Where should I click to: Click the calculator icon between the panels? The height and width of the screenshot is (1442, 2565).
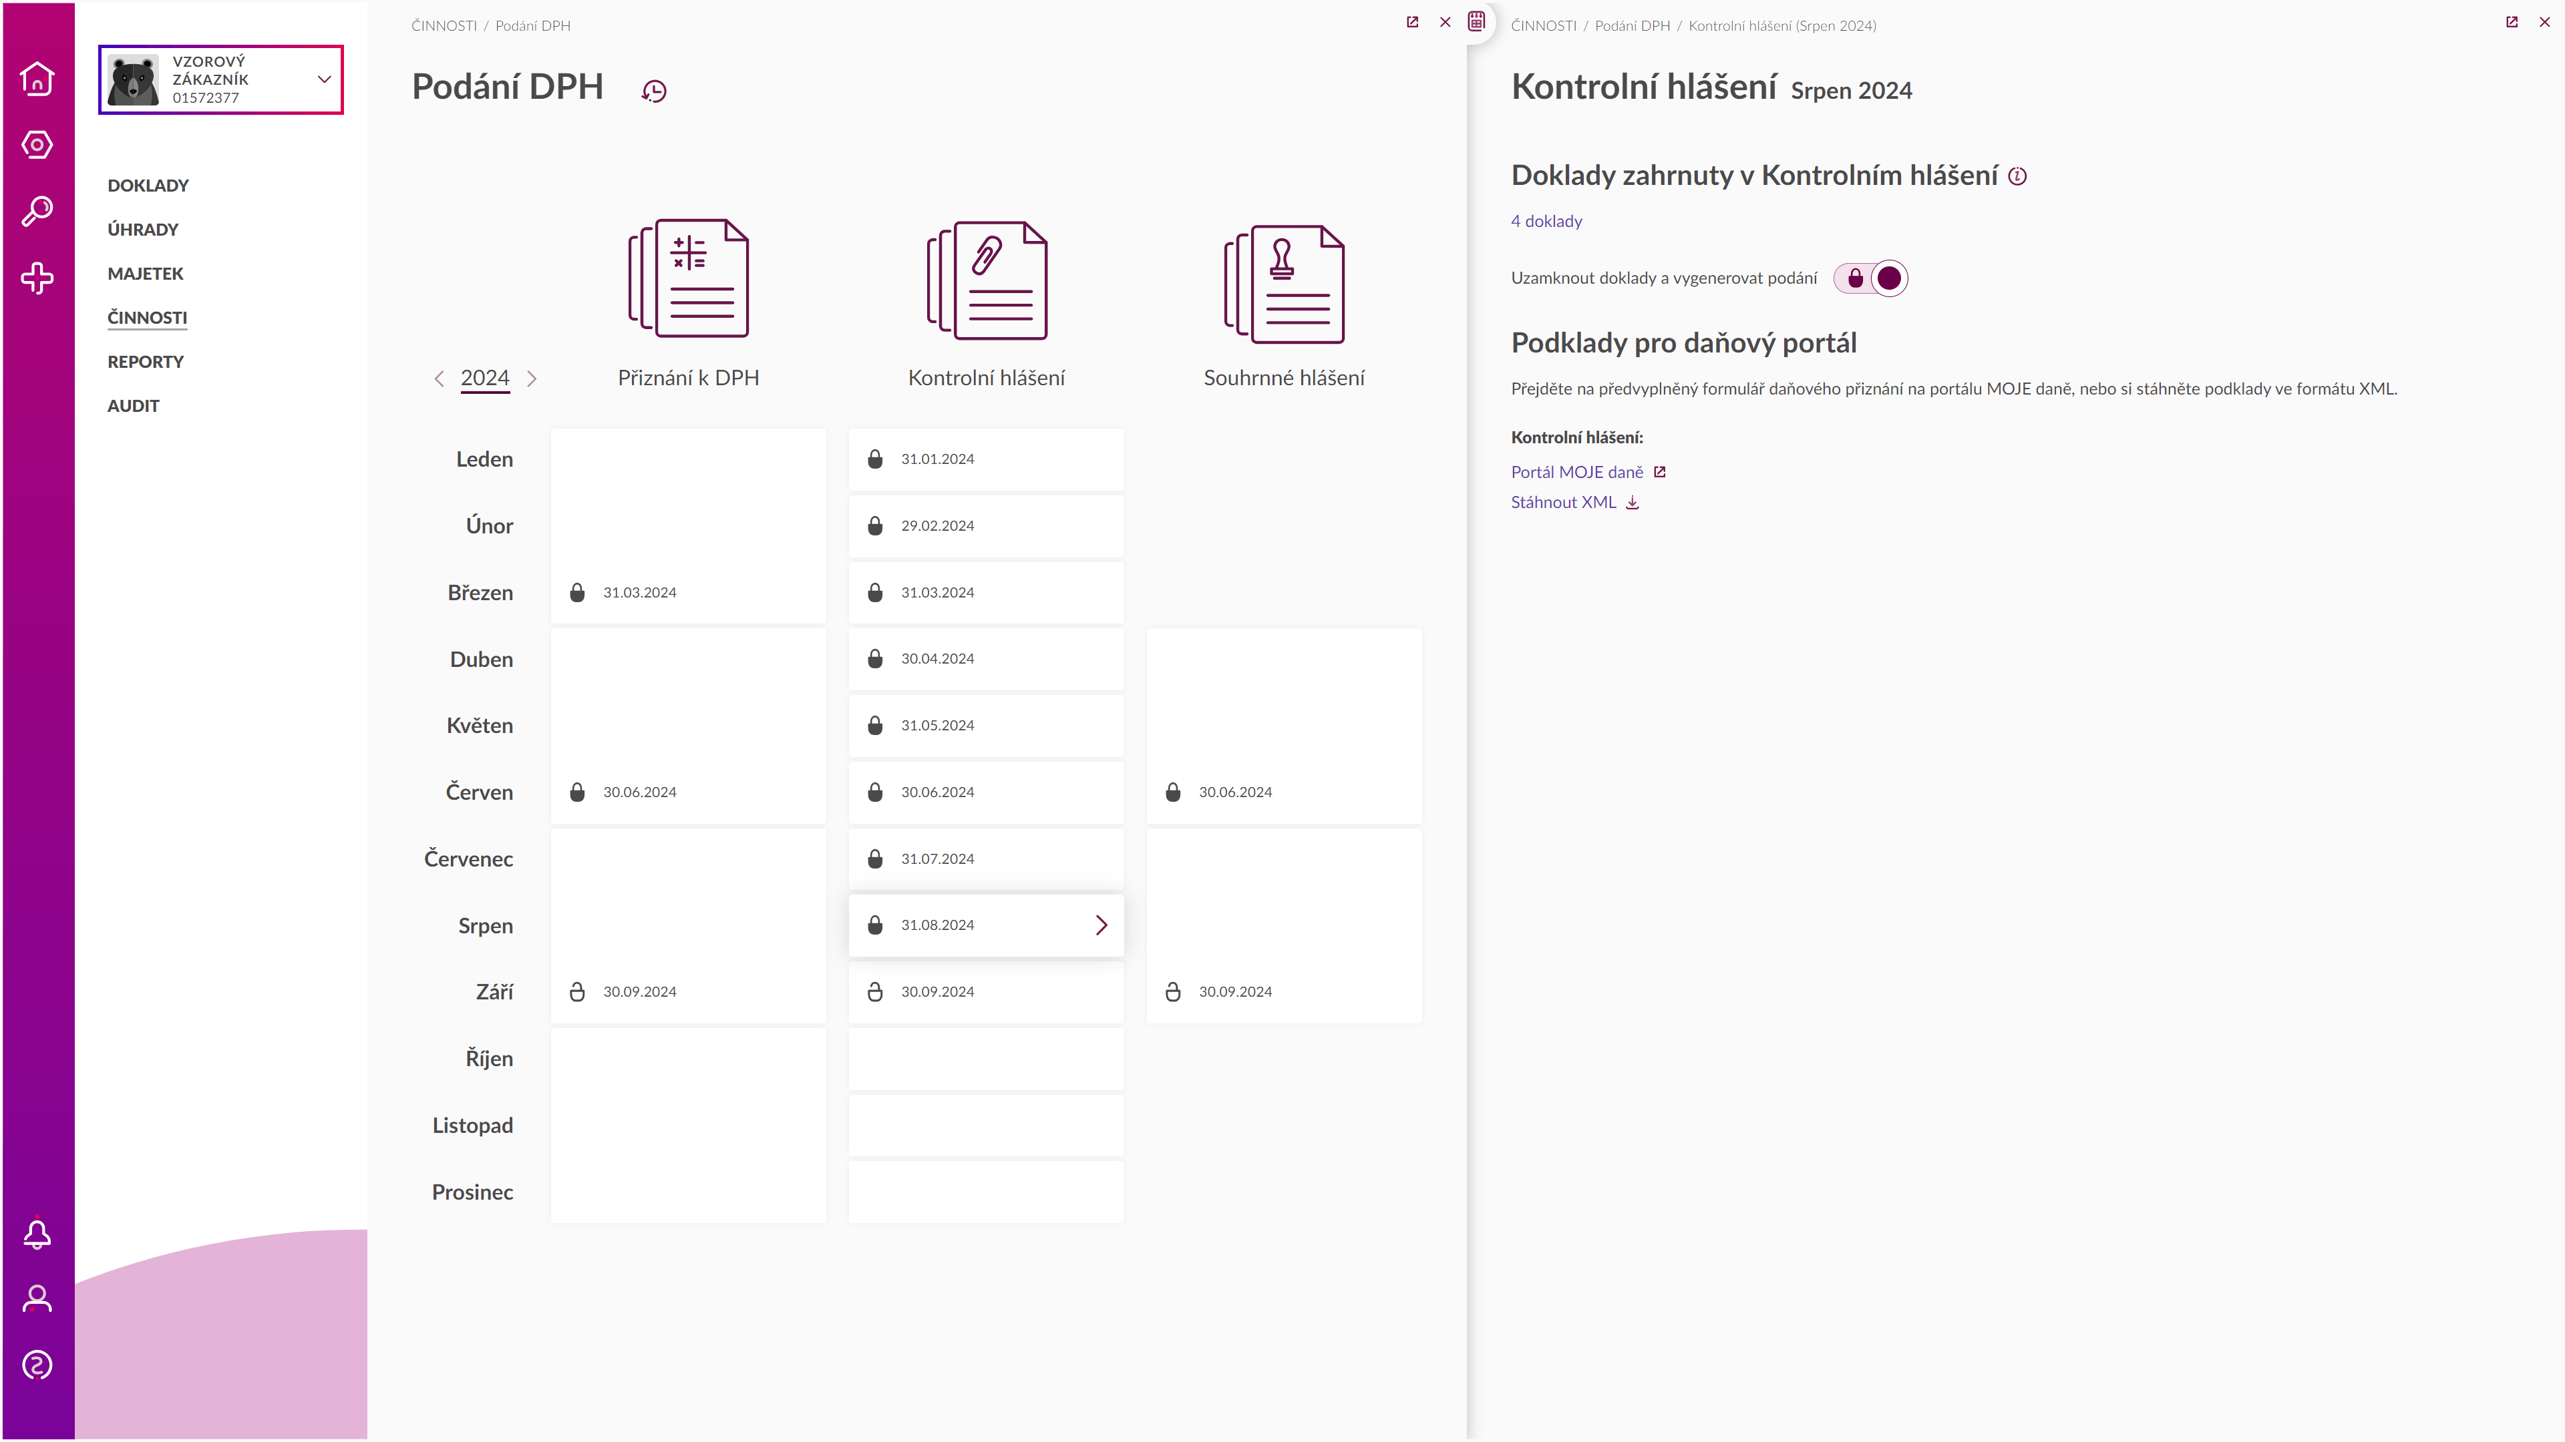tap(1477, 21)
